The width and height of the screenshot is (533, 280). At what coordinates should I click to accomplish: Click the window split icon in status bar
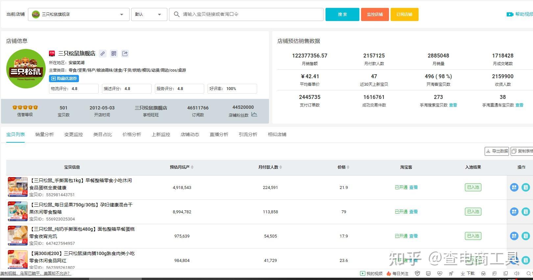point(506,273)
